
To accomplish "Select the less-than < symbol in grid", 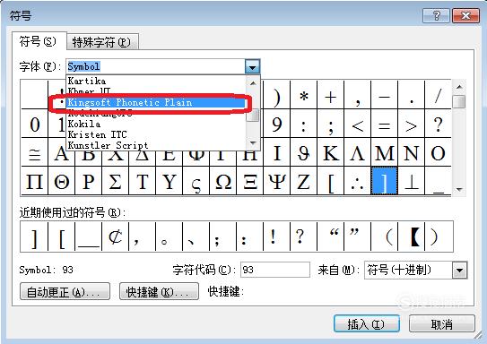I will 358,124.
